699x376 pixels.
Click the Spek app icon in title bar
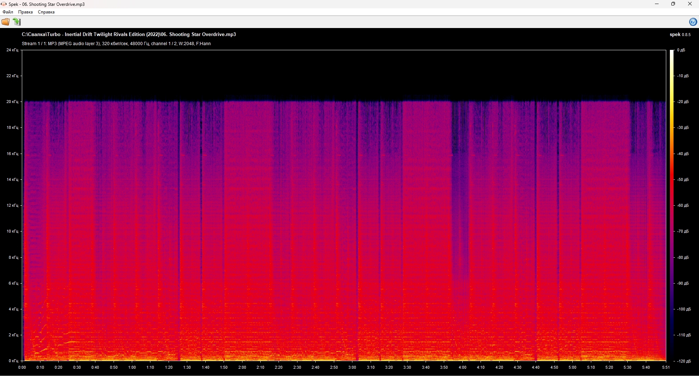pyautogui.click(x=4, y=4)
